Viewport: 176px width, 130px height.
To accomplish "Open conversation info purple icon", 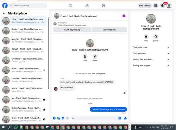I will 124,16.
